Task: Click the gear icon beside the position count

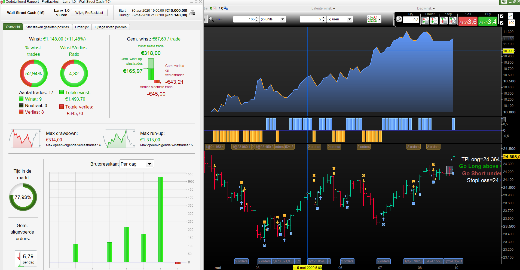Action: [225, 8]
